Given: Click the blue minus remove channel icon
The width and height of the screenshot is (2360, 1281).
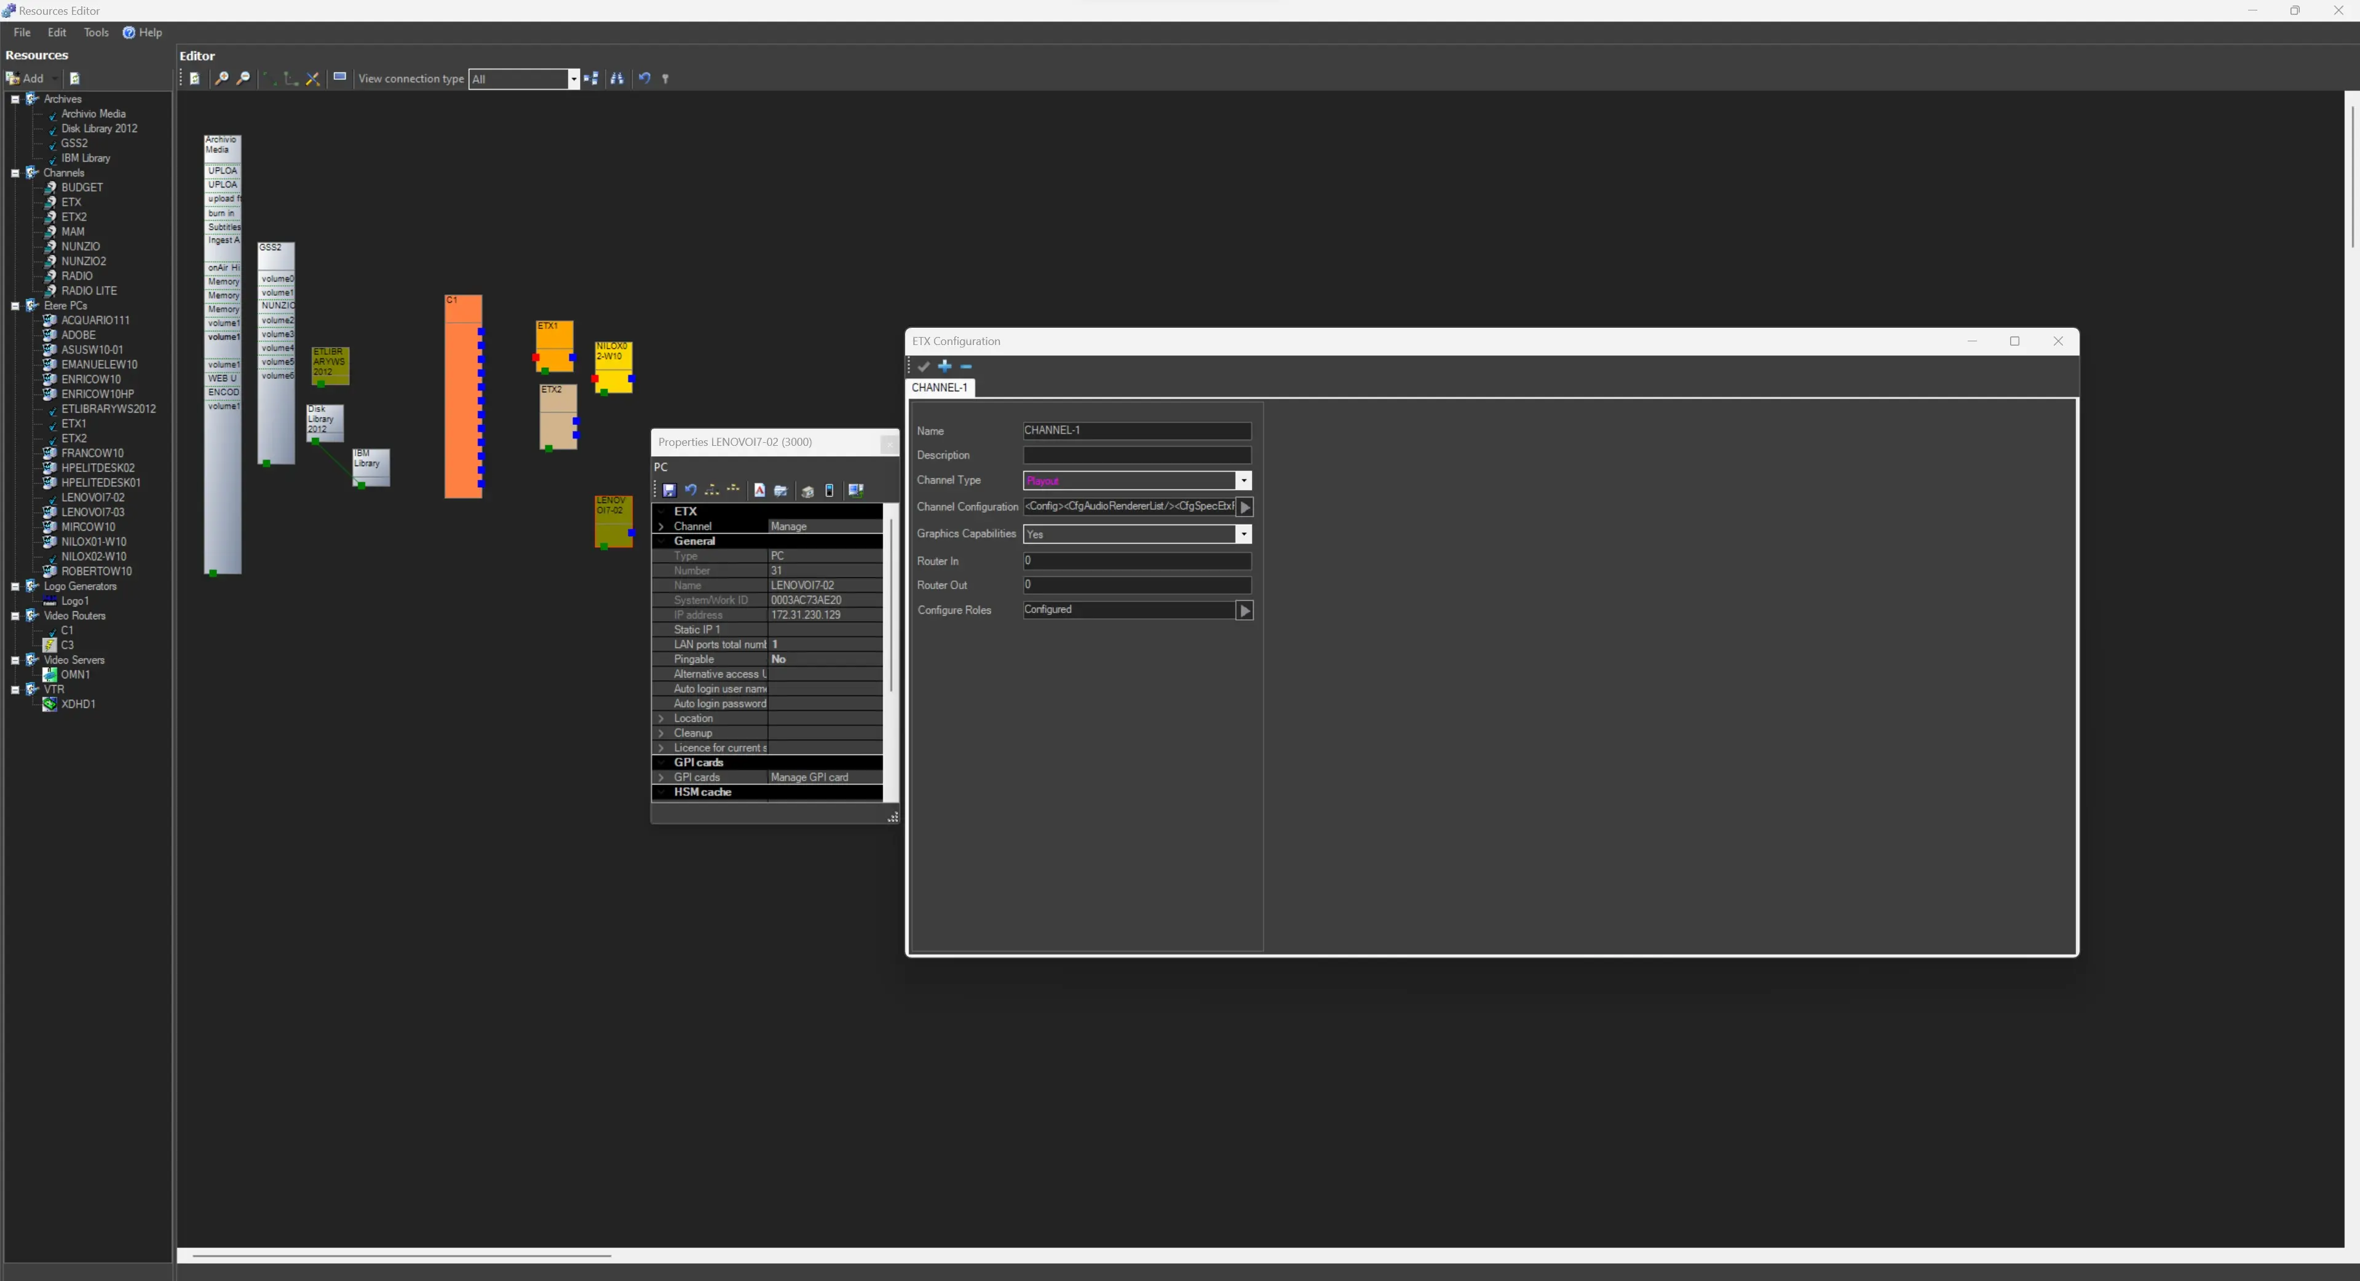Looking at the screenshot, I should (x=965, y=367).
